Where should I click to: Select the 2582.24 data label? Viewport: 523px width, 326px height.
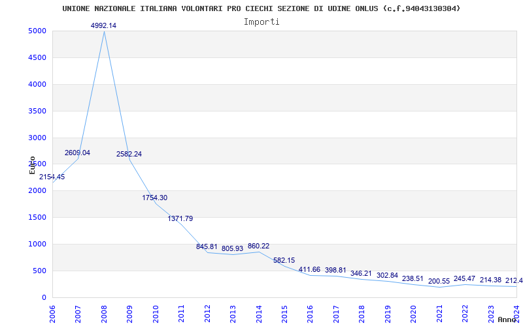129,154
